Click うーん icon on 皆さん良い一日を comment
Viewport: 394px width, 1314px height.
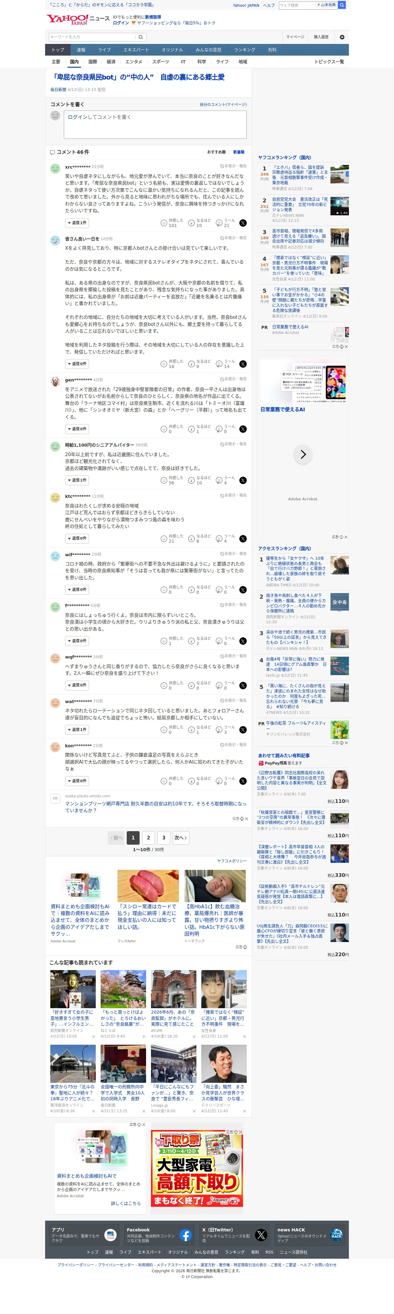pyautogui.click(x=219, y=364)
